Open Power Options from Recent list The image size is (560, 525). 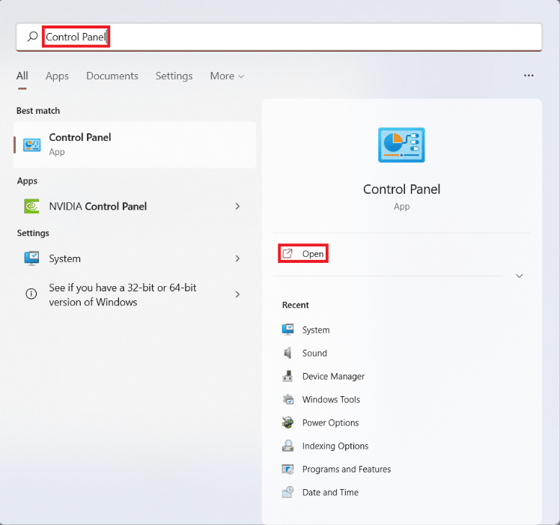(x=330, y=423)
